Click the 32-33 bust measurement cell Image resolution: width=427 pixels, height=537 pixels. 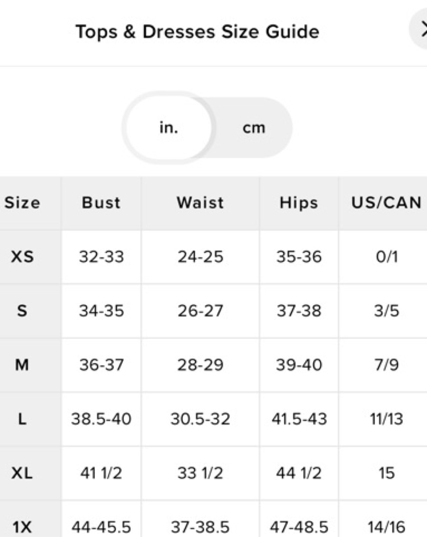(101, 257)
